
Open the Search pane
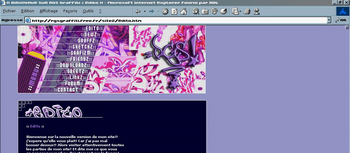coord(196,11)
